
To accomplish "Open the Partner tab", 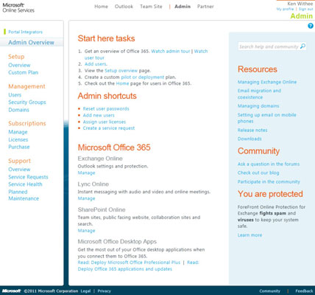I will (205, 7).
